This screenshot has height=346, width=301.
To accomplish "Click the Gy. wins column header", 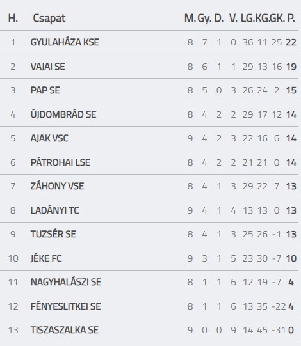I will coord(204,19).
